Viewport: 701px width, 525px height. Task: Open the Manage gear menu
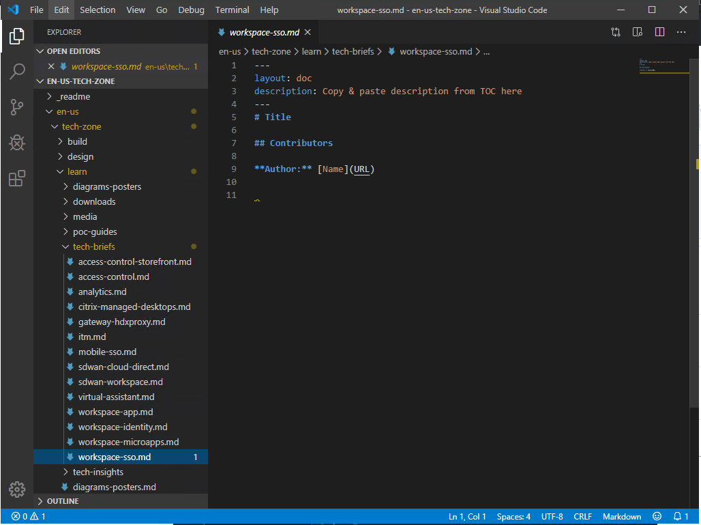click(16, 489)
